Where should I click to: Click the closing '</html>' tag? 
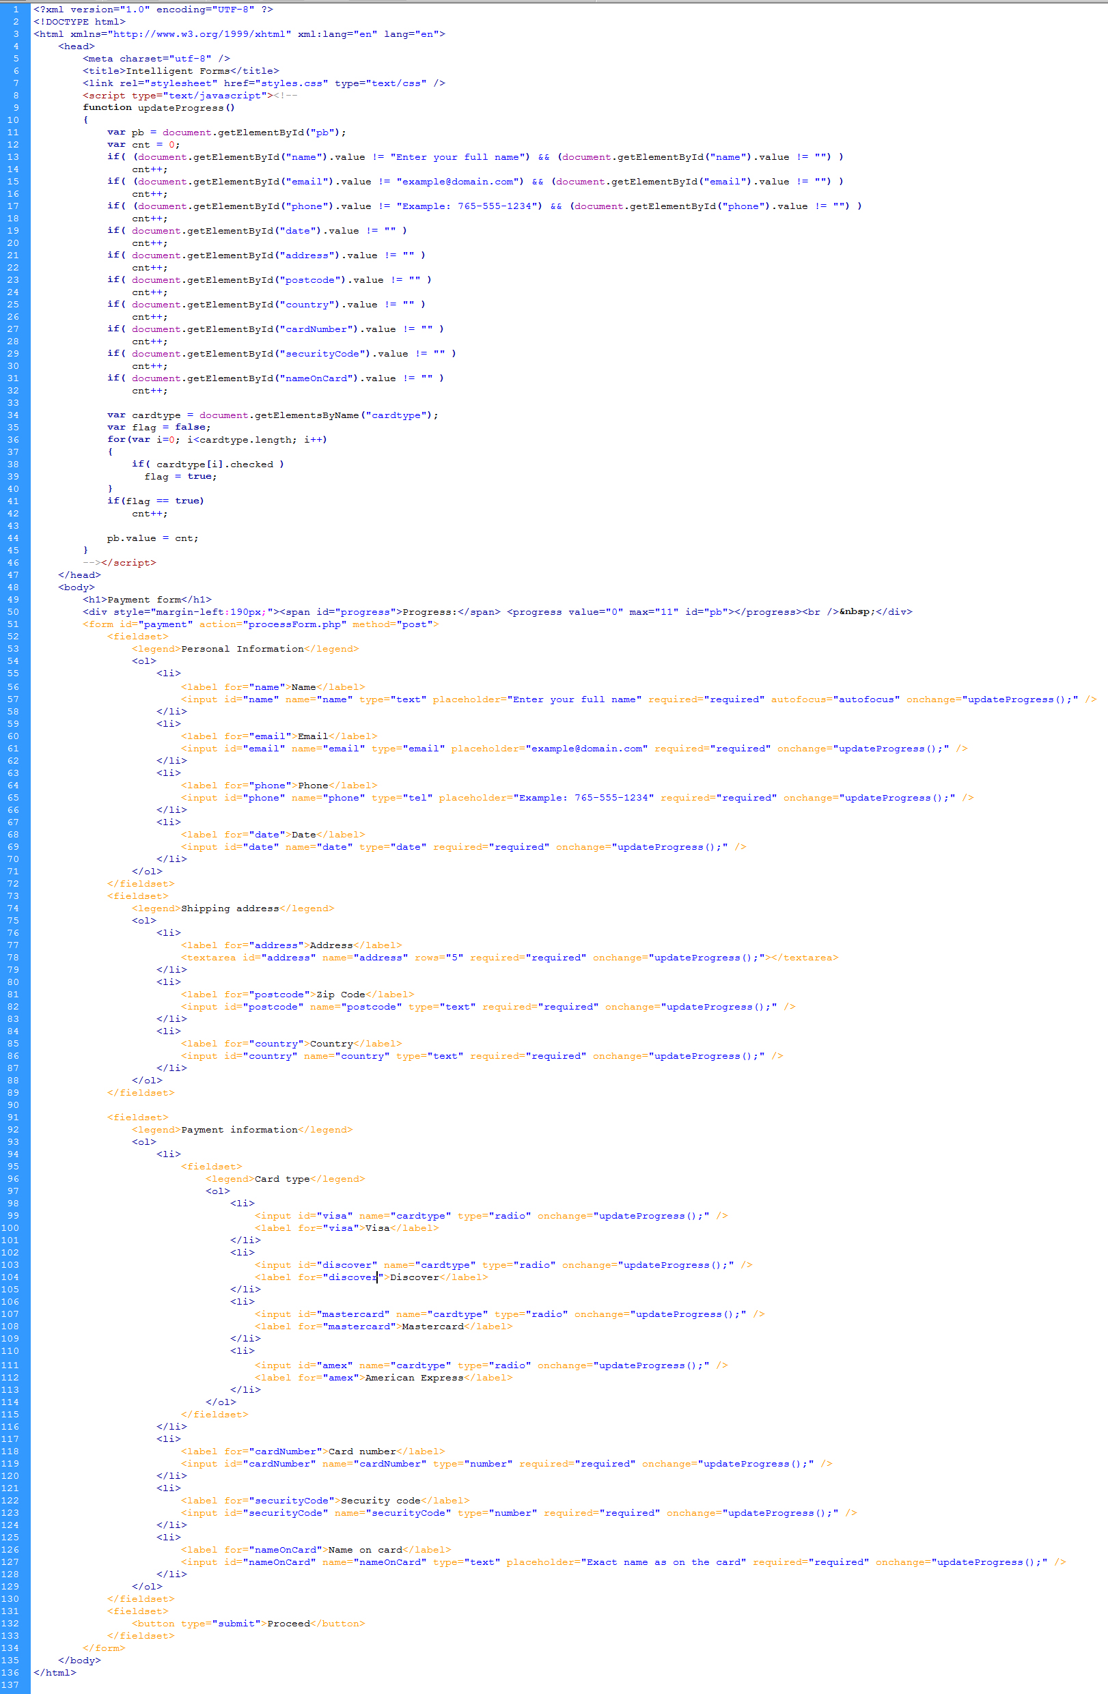coord(55,1674)
